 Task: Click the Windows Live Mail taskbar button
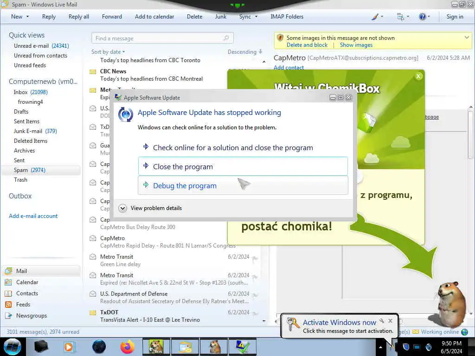pos(185,347)
